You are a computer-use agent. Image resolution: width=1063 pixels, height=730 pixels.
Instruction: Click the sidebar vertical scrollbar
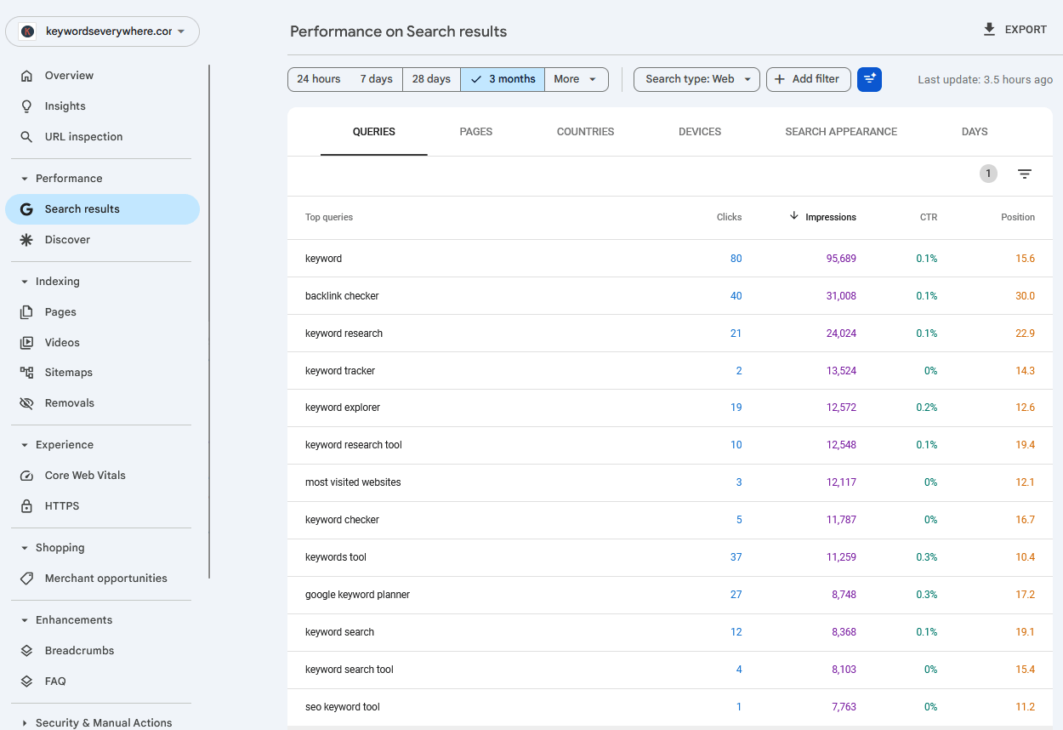[x=209, y=322]
